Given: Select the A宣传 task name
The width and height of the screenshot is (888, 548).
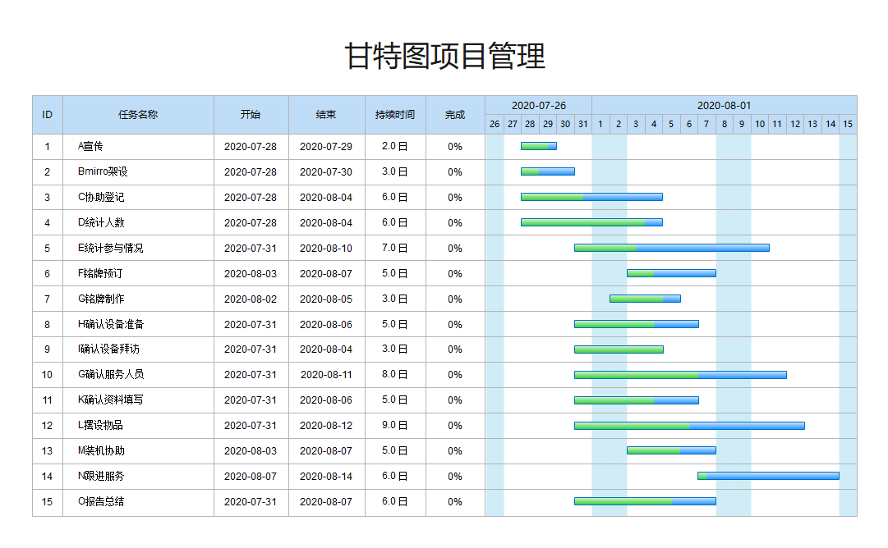Looking at the screenshot, I should coord(90,147).
